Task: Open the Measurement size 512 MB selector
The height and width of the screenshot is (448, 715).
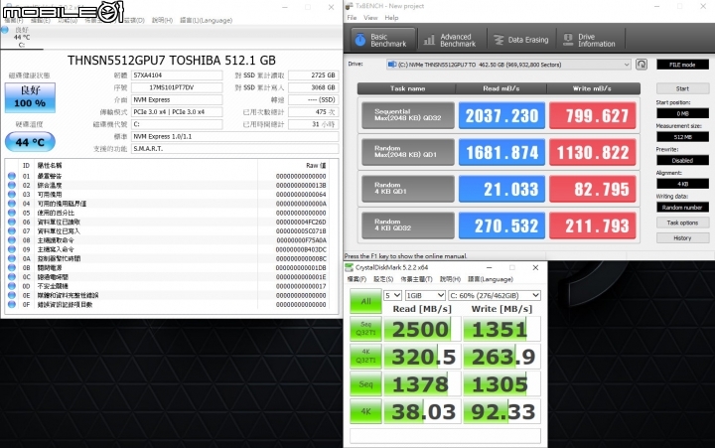Action: tap(682, 136)
